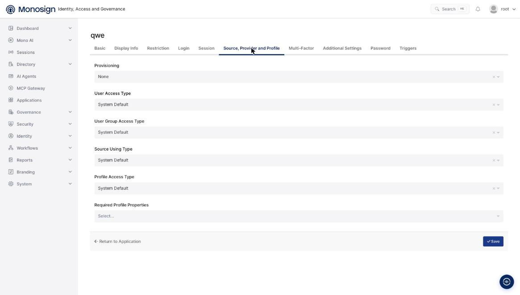Click the Directory sidebar icon

click(x=11, y=64)
